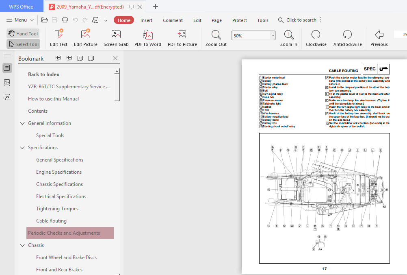Open the Comment ribbon tab
This screenshot has width=407, height=275.
point(173,20)
